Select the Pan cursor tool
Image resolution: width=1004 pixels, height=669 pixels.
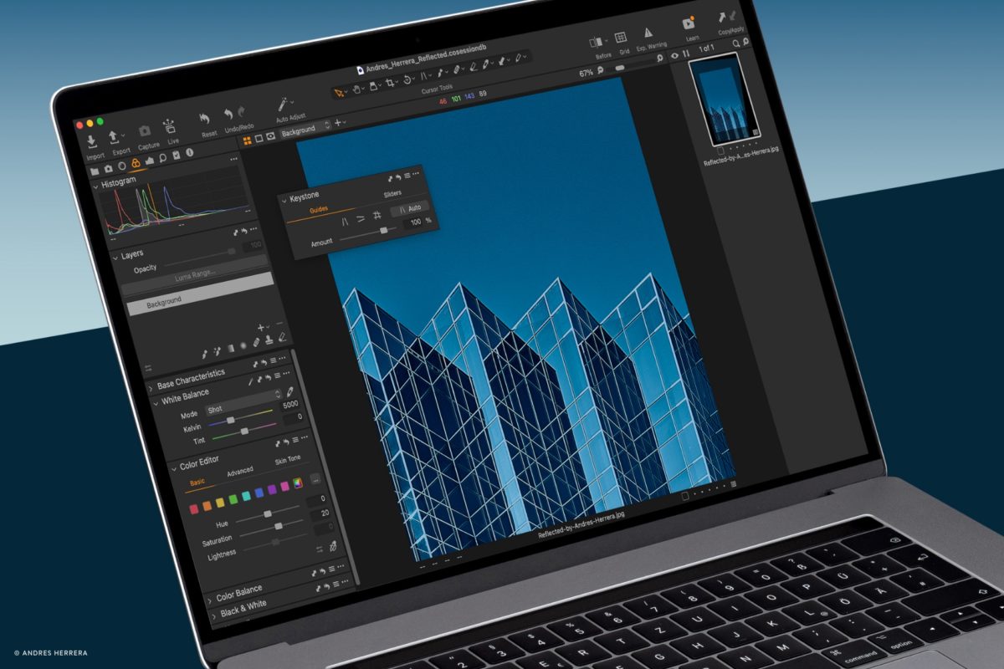pos(356,89)
